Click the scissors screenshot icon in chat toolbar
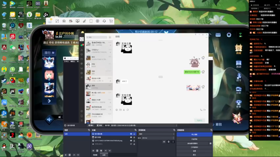Image resolution: width=280 pixels, height=157 pixels. click(124, 110)
